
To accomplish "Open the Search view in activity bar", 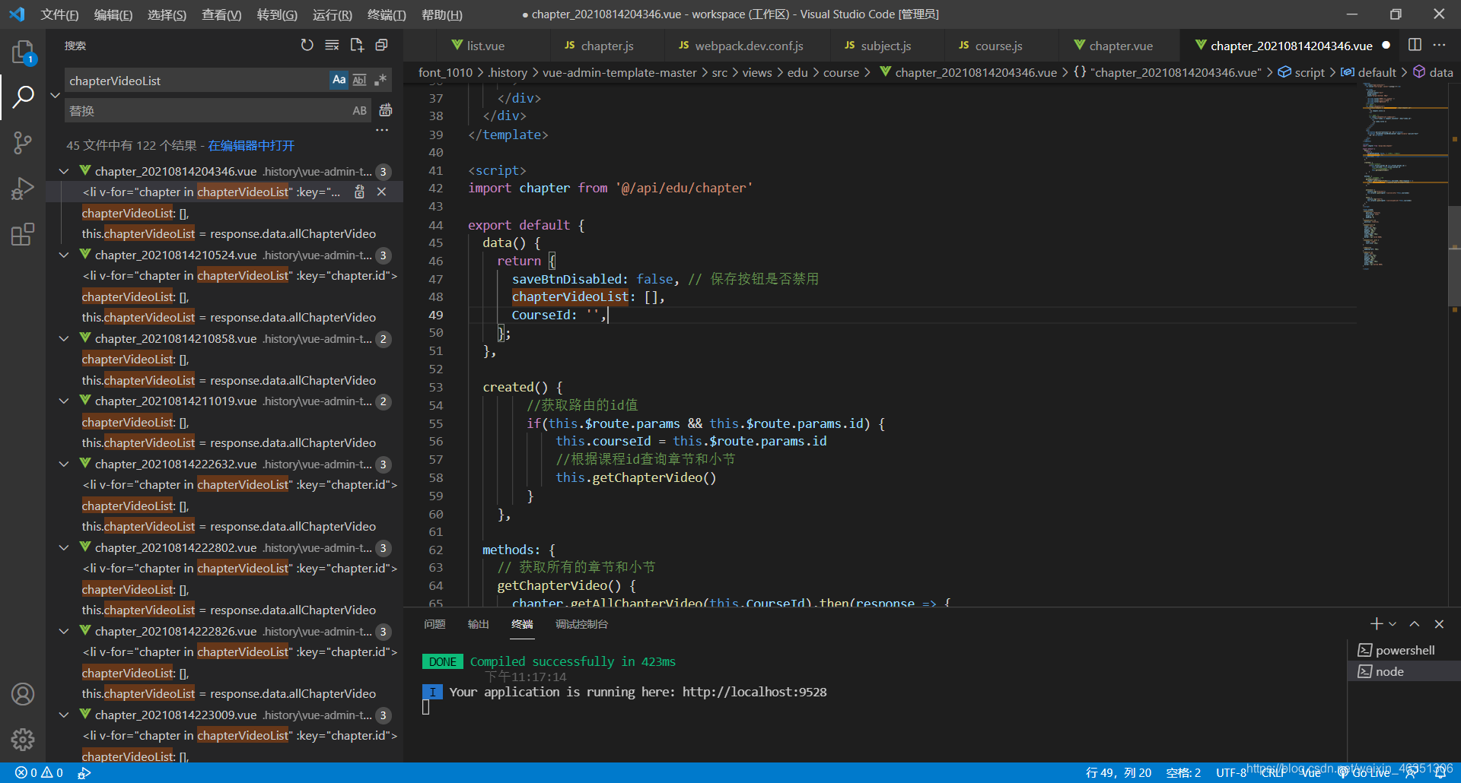I will (23, 97).
